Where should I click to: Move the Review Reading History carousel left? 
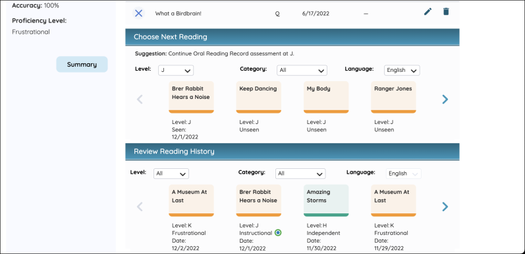[140, 206]
